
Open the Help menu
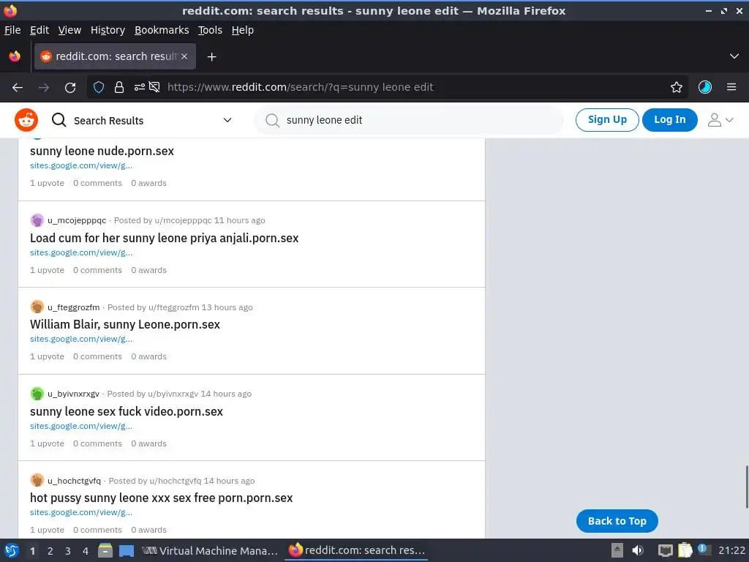pyautogui.click(x=242, y=30)
